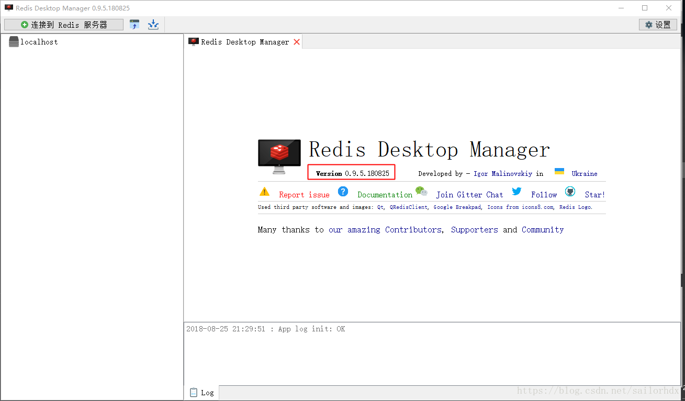The height and width of the screenshot is (401, 685).
Task: Click the Redis Desktop Manager heading text
Action: coord(429,150)
